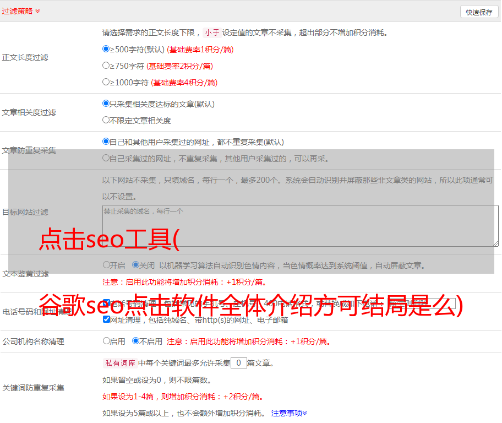
Task: Select 不启用 for 公司机构名称清理
Action: (x=135, y=340)
